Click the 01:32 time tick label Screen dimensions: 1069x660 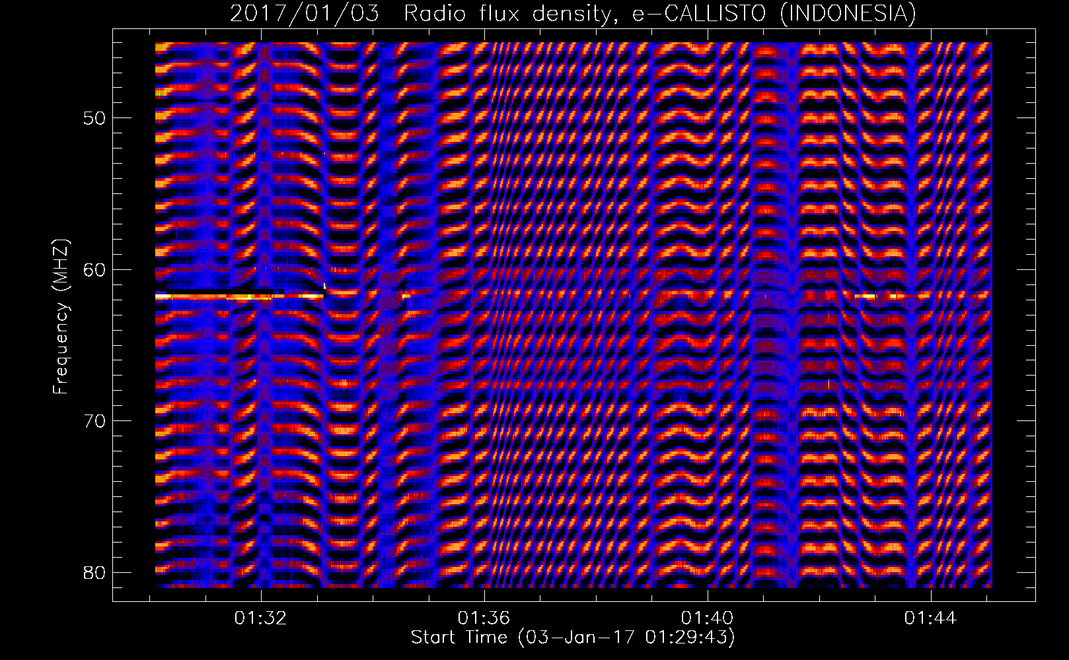(261, 618)
